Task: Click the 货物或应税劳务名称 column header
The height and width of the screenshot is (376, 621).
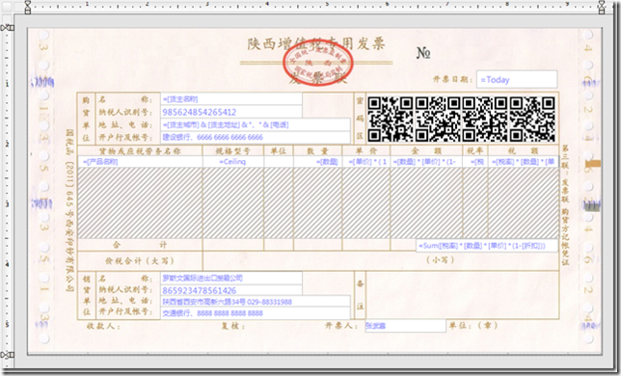Action: 140,150
